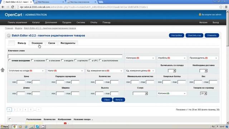Image resolution: width=229 pixels, height=129 pixels.
Task: Open the Каталог menu
Action: coord(36,22)
